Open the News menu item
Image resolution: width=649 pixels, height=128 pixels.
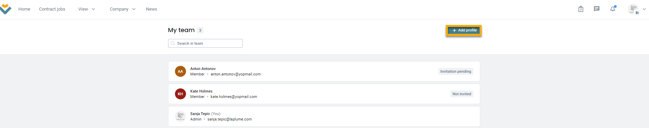(x=152, y=9)
